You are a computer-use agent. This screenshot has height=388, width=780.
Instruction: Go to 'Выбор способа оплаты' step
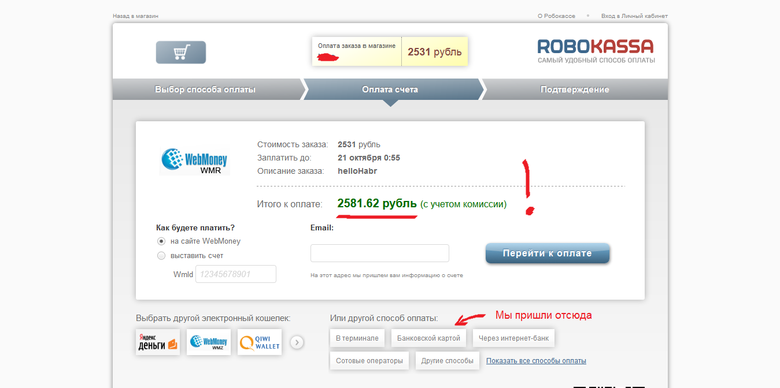(205, 89)
